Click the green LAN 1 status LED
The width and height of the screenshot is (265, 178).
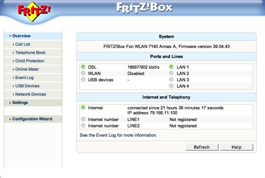click(x=172, y=67)
